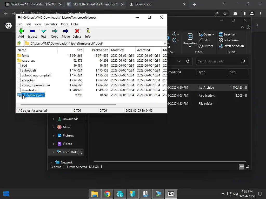
Task: Click the red Delete icon
Action: (77, 33)
